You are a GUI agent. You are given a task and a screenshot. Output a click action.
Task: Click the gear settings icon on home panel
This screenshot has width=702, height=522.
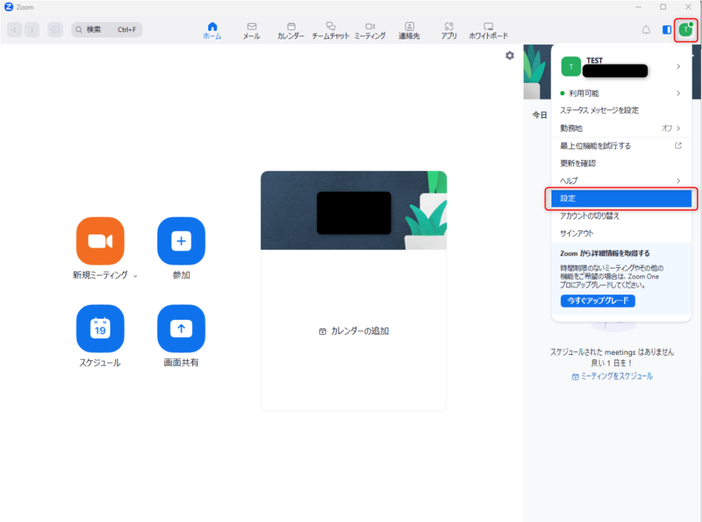click(510, 55)
